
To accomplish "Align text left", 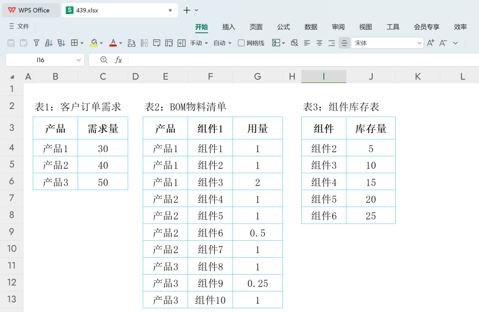I will [x=307, y=43].
